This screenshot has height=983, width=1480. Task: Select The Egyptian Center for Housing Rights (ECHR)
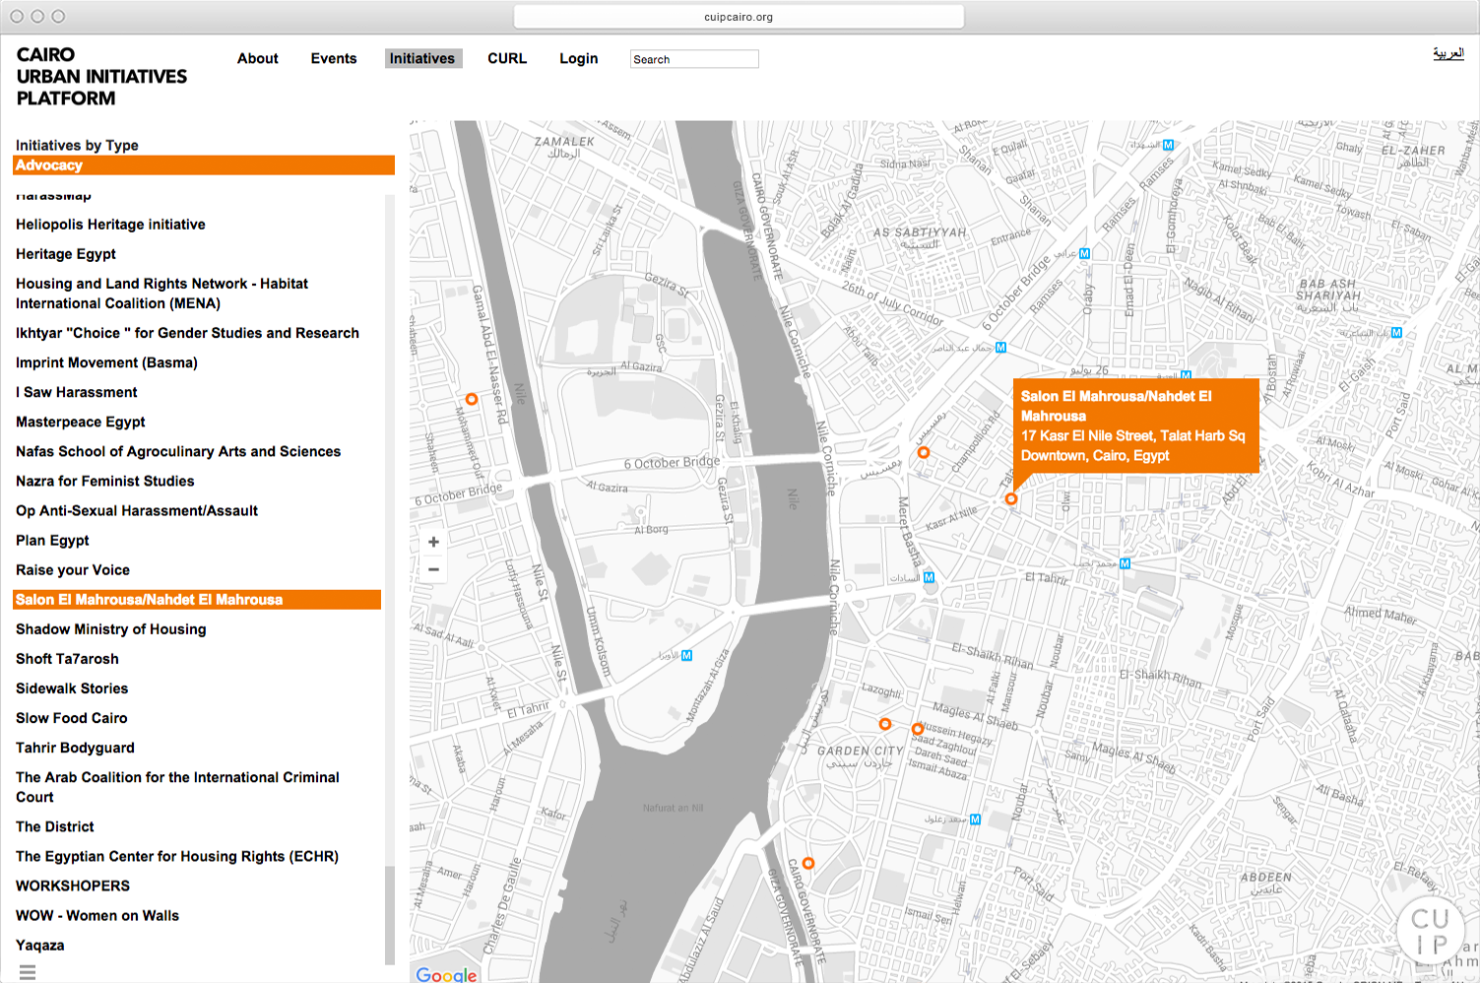tap(177, 856)
